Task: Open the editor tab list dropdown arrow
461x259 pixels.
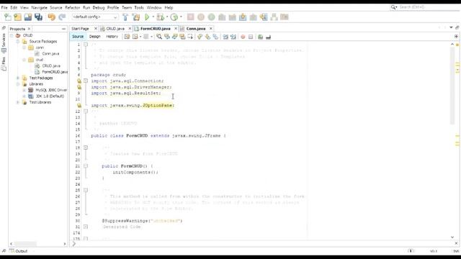Action: coord(451,27)
